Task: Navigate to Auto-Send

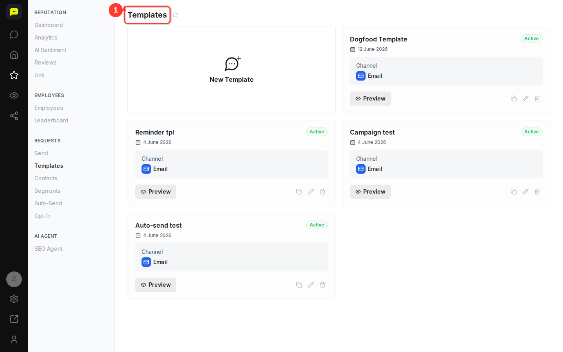Action: point(48,203)
